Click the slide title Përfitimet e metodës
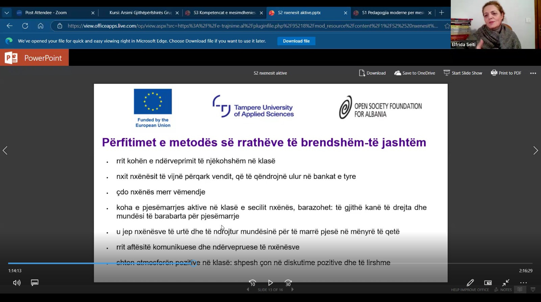 click(x=264, y=142)
